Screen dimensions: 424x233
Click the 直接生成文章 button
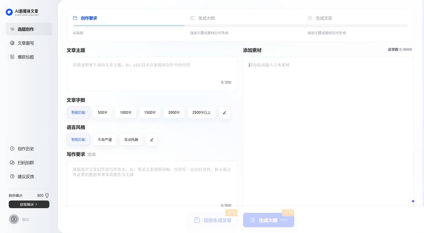(x=213, y=220)
